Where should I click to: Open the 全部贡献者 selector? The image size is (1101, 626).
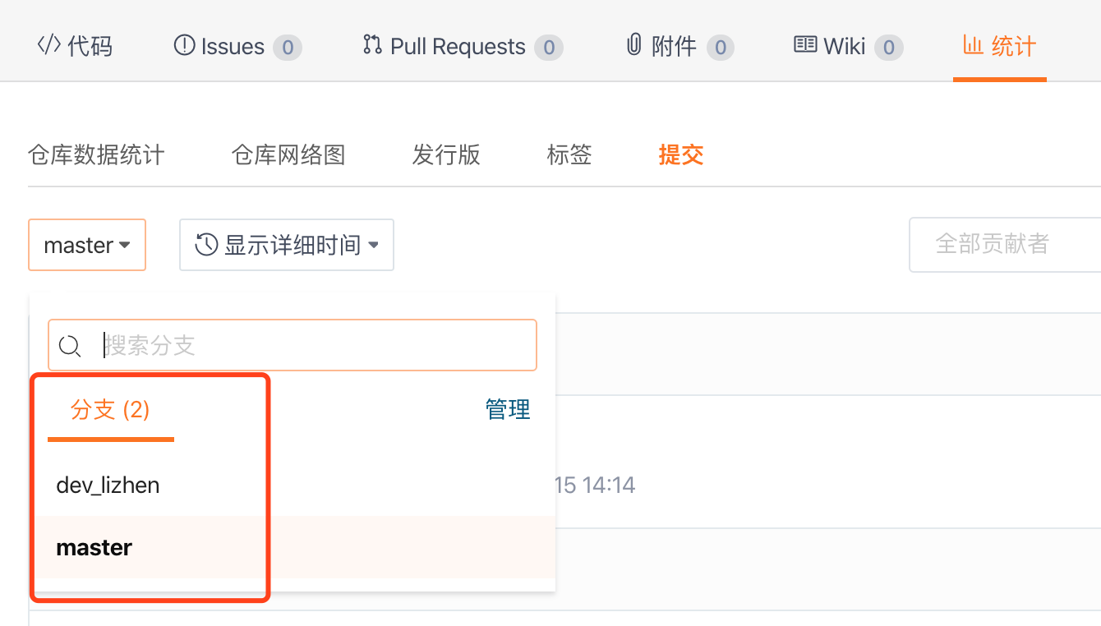[1019, 244]
